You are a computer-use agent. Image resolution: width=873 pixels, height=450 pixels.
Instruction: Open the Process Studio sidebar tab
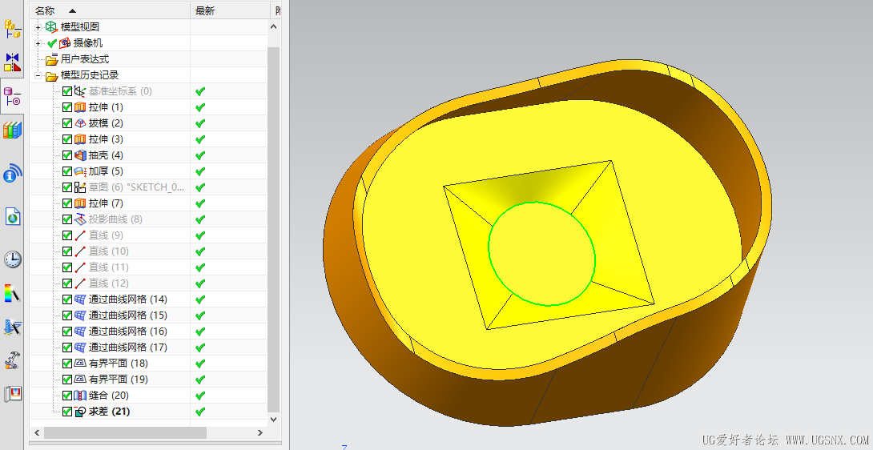tap(12, 327)
